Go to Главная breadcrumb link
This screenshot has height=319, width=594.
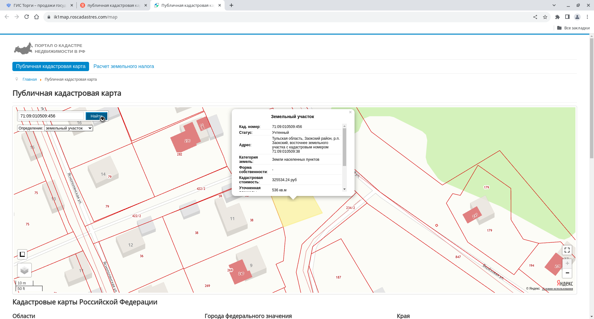pos(30,79)
